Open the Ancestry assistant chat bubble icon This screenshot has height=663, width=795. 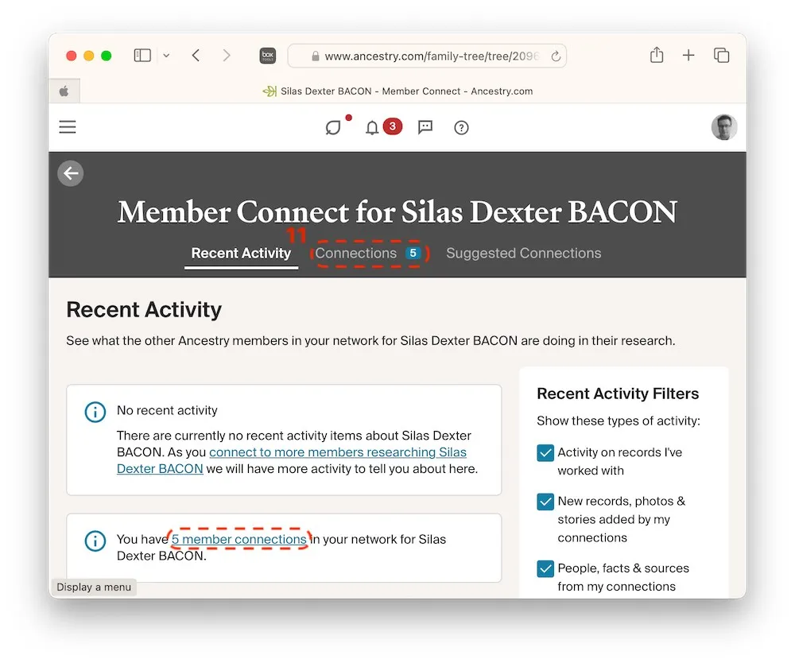tap(333, 127)
